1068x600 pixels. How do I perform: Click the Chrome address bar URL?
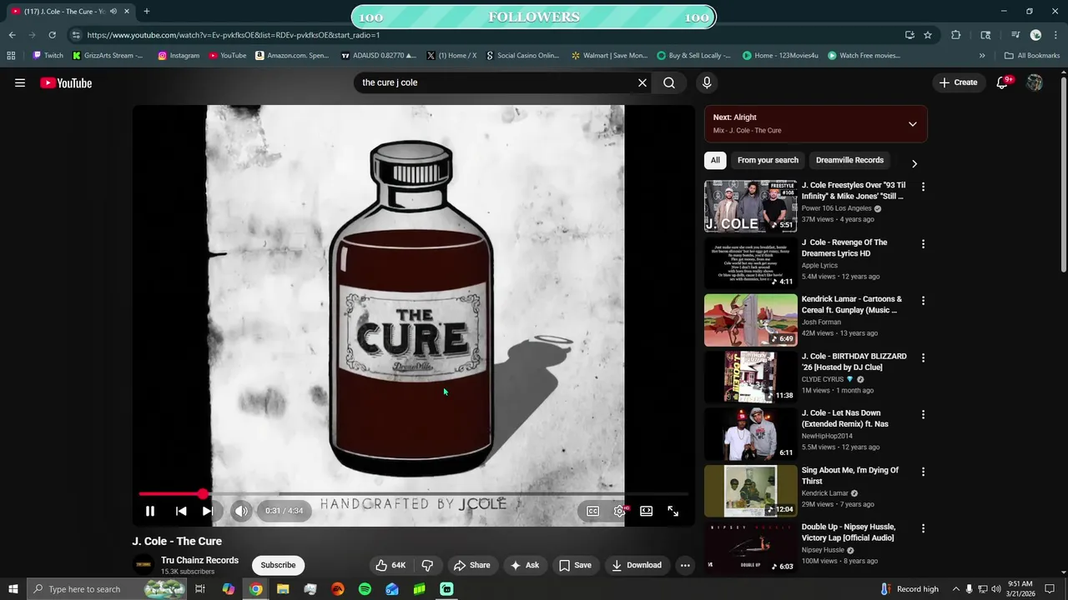[234, 35]
